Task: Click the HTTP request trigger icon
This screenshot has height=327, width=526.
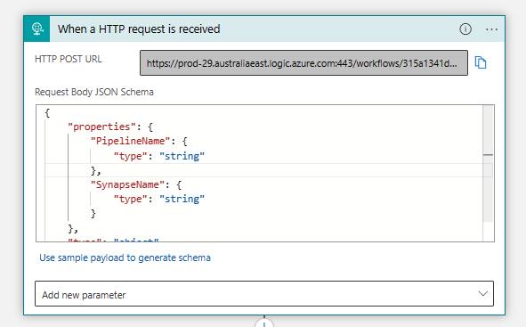Action: point(36,29)
